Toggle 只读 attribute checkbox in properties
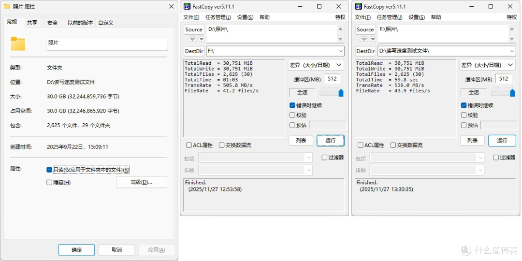 click(x=49, y=170)
